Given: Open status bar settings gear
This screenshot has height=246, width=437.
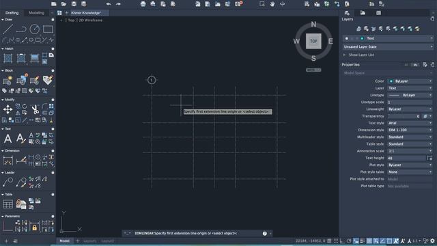Looking at the screenshot, I should (432, 241).
